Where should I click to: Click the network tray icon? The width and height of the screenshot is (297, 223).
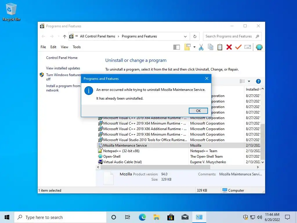pyautogui.click(x=253, y=217)
